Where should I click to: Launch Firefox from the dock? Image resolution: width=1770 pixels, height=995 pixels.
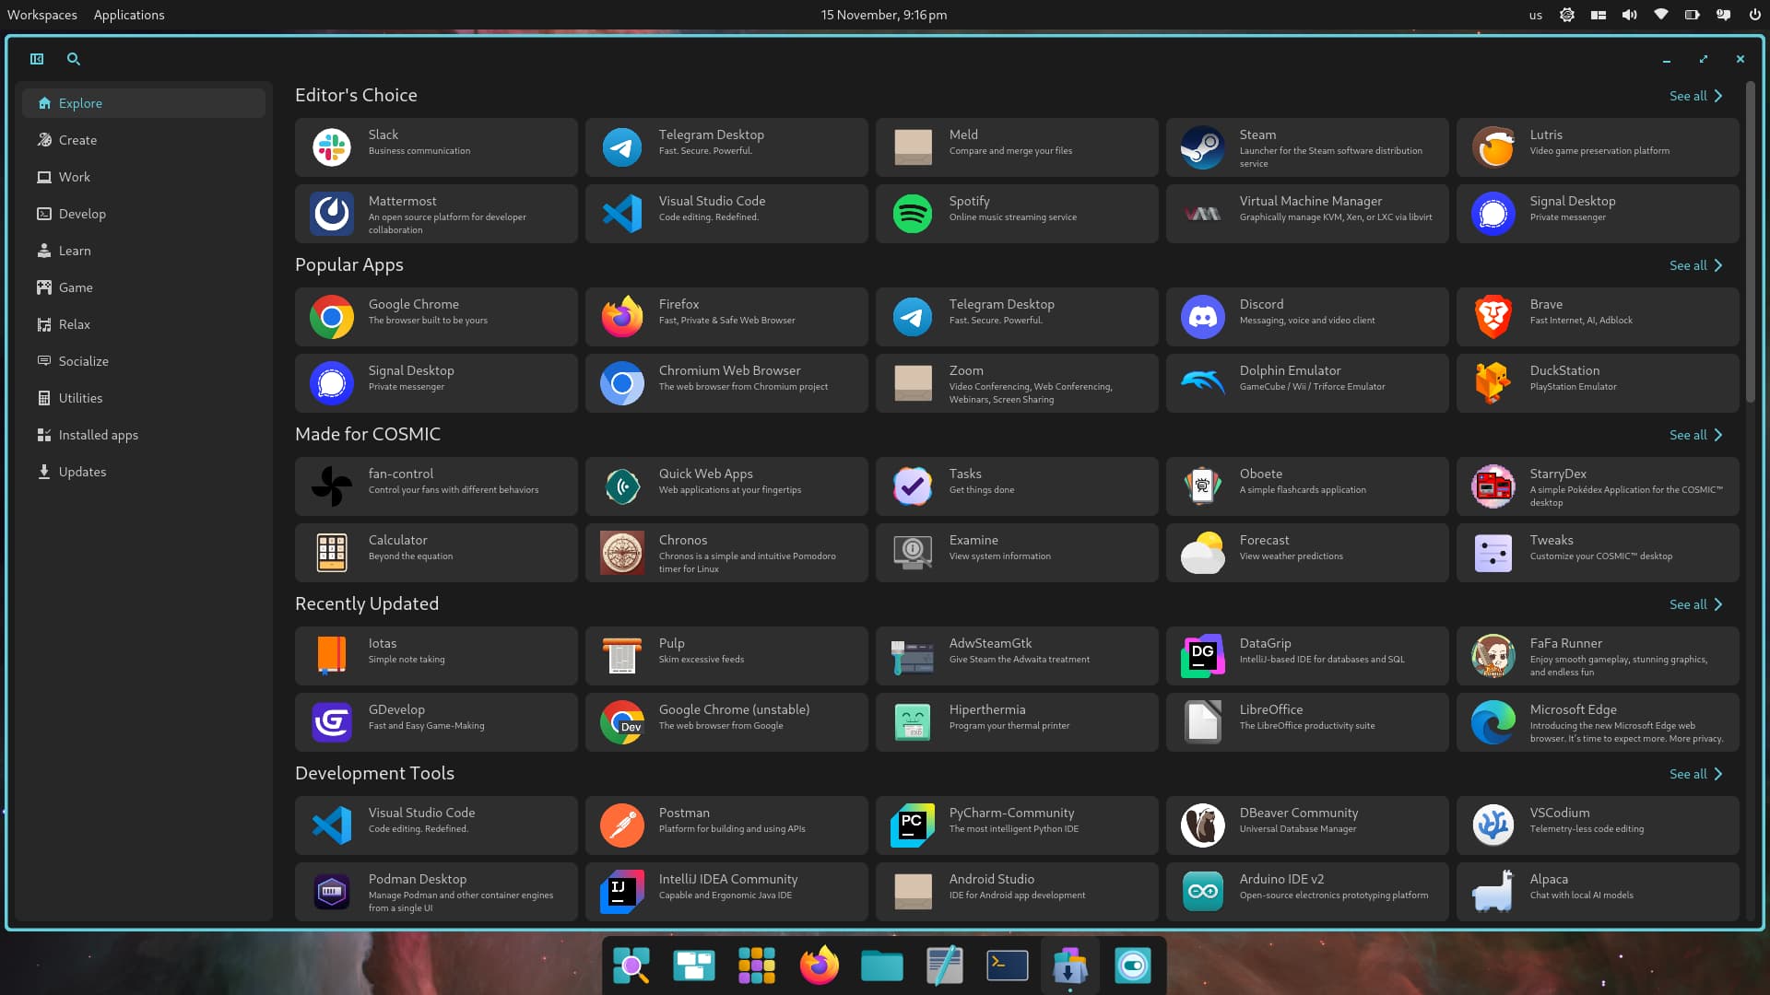pyautogui.click(x=819, y=966)
